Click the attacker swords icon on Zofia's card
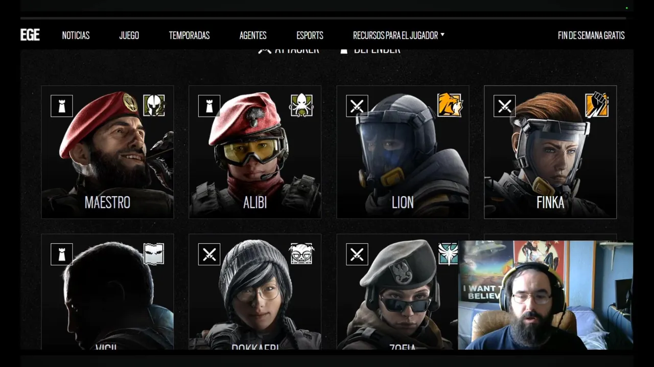Screen dimensions: 654x367 pos(357,254)
